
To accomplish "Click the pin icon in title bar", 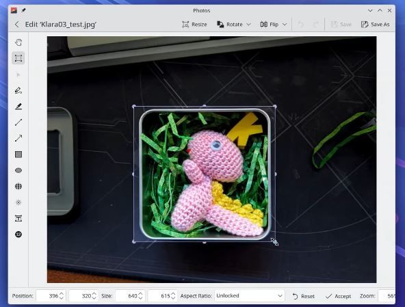I will coord(23,10).
